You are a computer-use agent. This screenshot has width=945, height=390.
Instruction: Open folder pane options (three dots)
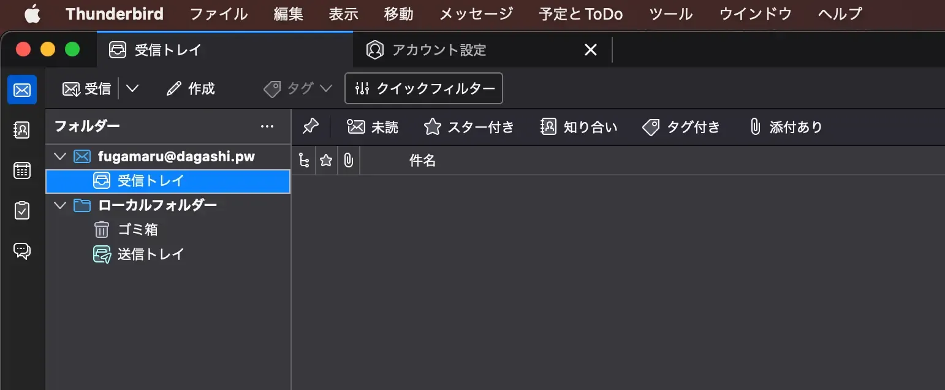(267, 126)
